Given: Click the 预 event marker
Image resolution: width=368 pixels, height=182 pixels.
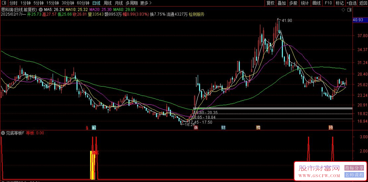Looking at the screenshot, I should click(331, 128).
